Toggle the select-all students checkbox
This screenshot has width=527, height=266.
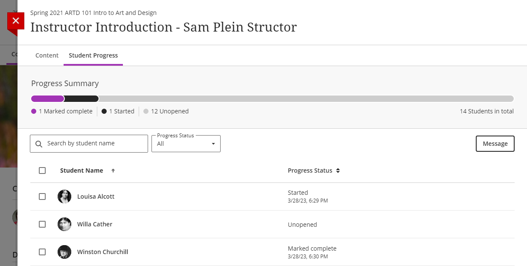[42, 171]
